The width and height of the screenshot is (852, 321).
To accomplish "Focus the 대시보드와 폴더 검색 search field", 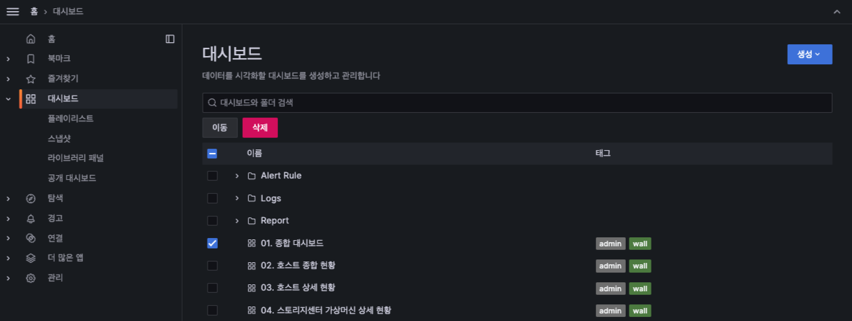I will click(x=517, y=102).
